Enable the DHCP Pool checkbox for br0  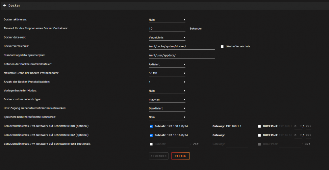[x=260, y=126]
